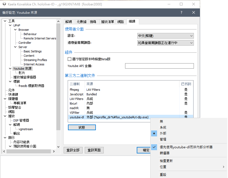This screenshot has width=228, height=178.
Task: Select Remote Internet Servers in the tree
Action: [40, 38]
